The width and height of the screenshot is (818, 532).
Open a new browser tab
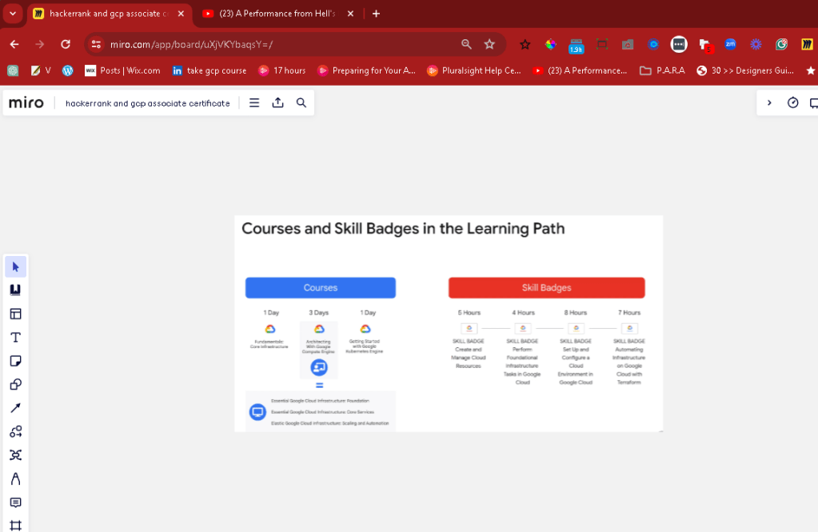click(376, 14)
